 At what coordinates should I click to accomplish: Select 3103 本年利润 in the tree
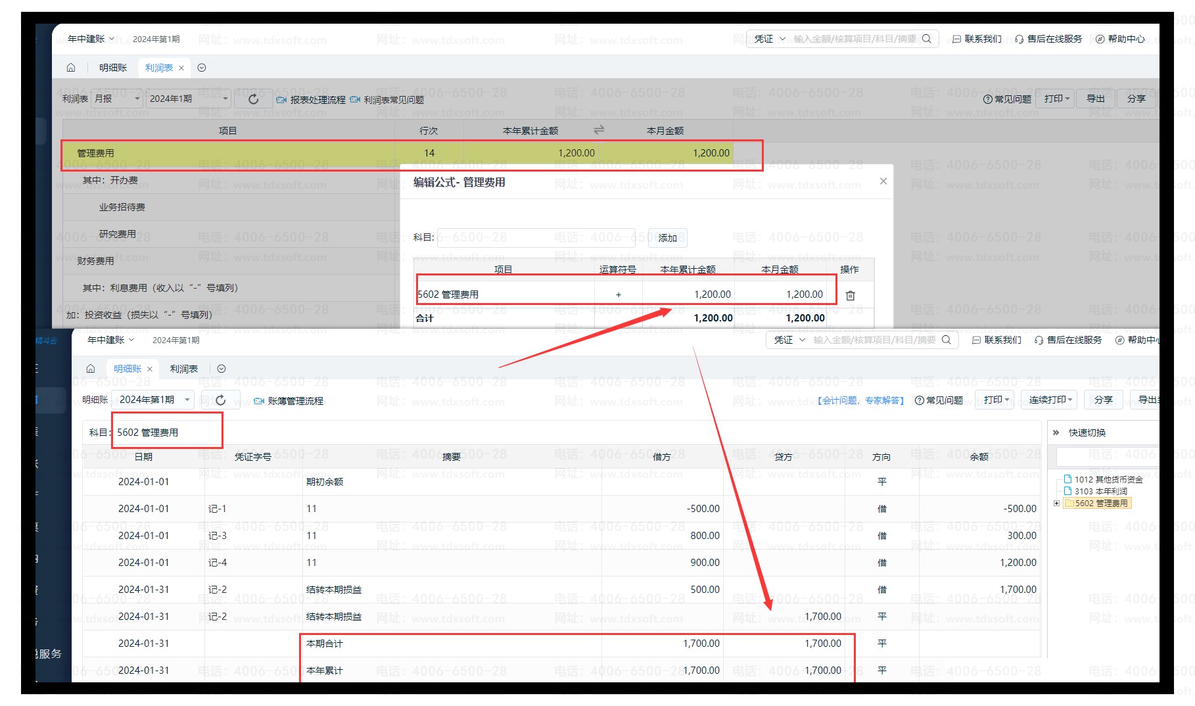[1100, 492]
